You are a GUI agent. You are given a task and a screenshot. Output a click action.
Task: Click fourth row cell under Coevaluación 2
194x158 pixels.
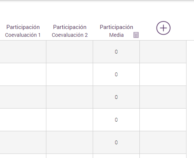(70, 120)
